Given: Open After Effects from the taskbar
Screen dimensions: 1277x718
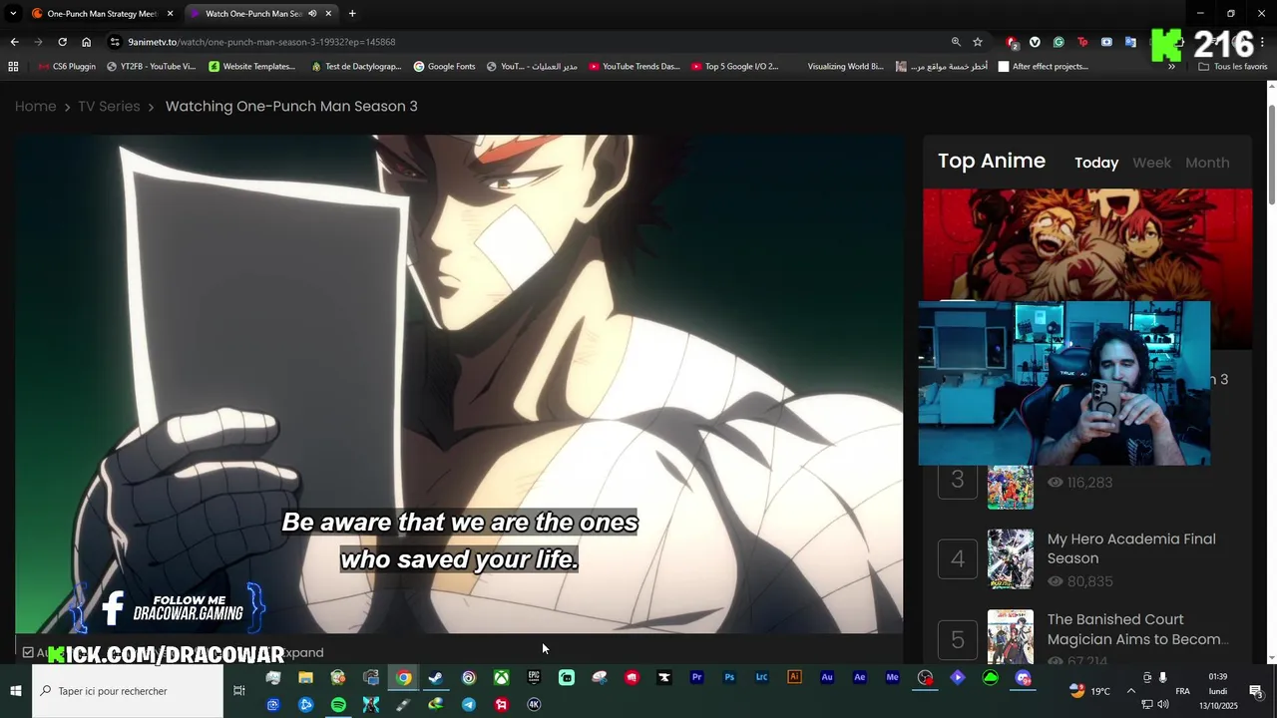Looking at the screenshot, I should coord(860,678).
